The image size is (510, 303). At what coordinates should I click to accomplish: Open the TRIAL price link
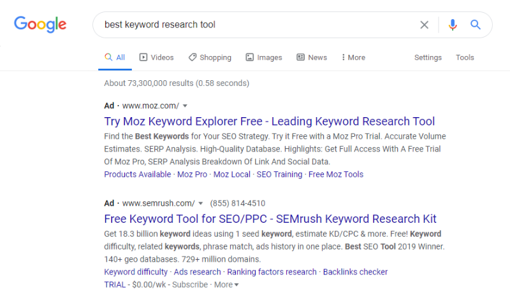(x=115, y=285)
